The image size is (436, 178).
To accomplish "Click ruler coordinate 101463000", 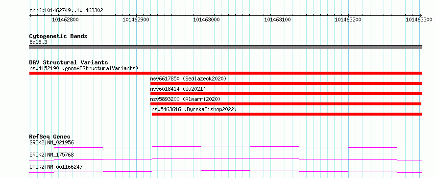I will [x=207, y=20].
